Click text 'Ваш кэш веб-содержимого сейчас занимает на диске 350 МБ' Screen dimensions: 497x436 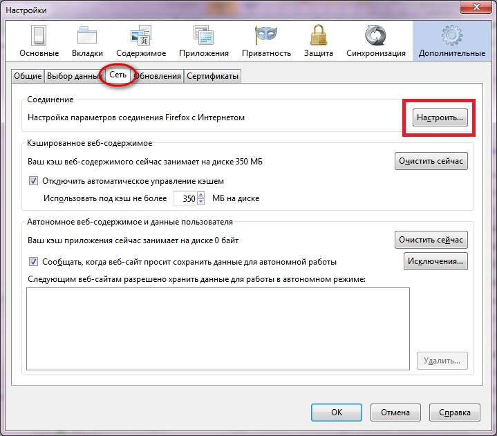(145, 162)
